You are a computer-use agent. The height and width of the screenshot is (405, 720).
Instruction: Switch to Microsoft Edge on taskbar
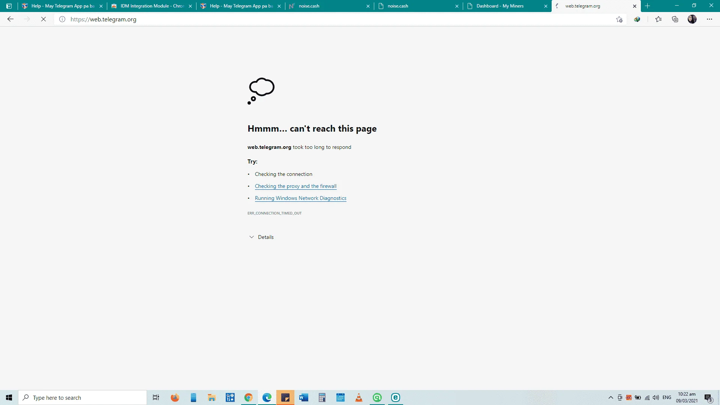click(x=267, y=397)
